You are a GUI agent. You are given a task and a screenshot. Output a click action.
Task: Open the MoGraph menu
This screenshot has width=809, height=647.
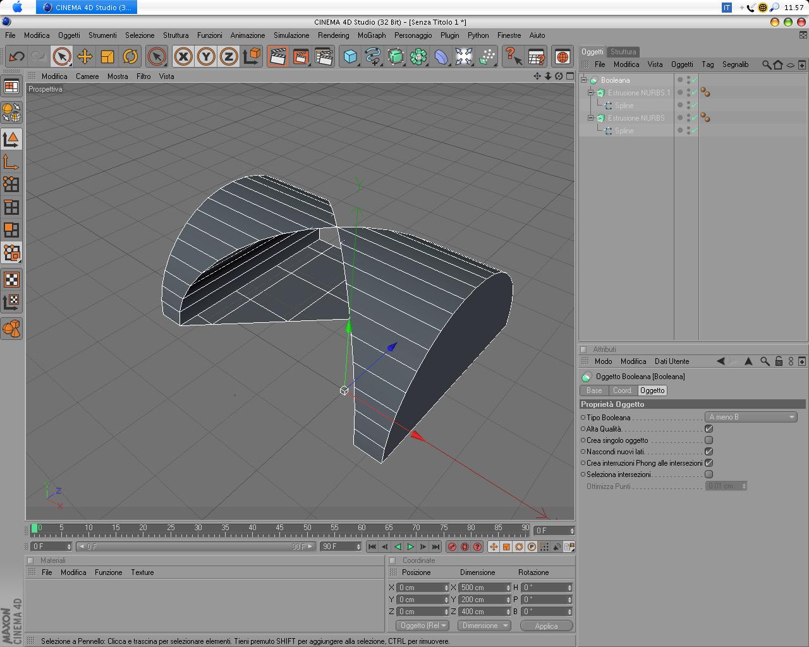pos(371,35)
